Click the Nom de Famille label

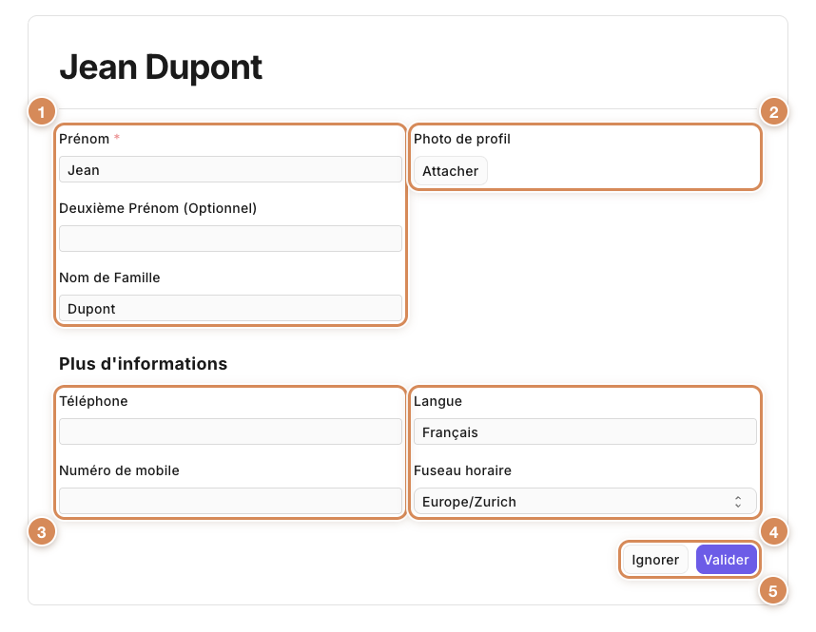point(109,278)
